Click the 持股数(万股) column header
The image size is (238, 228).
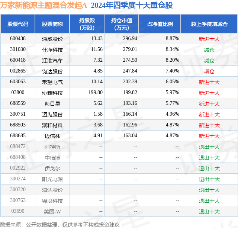coord(87,24)
